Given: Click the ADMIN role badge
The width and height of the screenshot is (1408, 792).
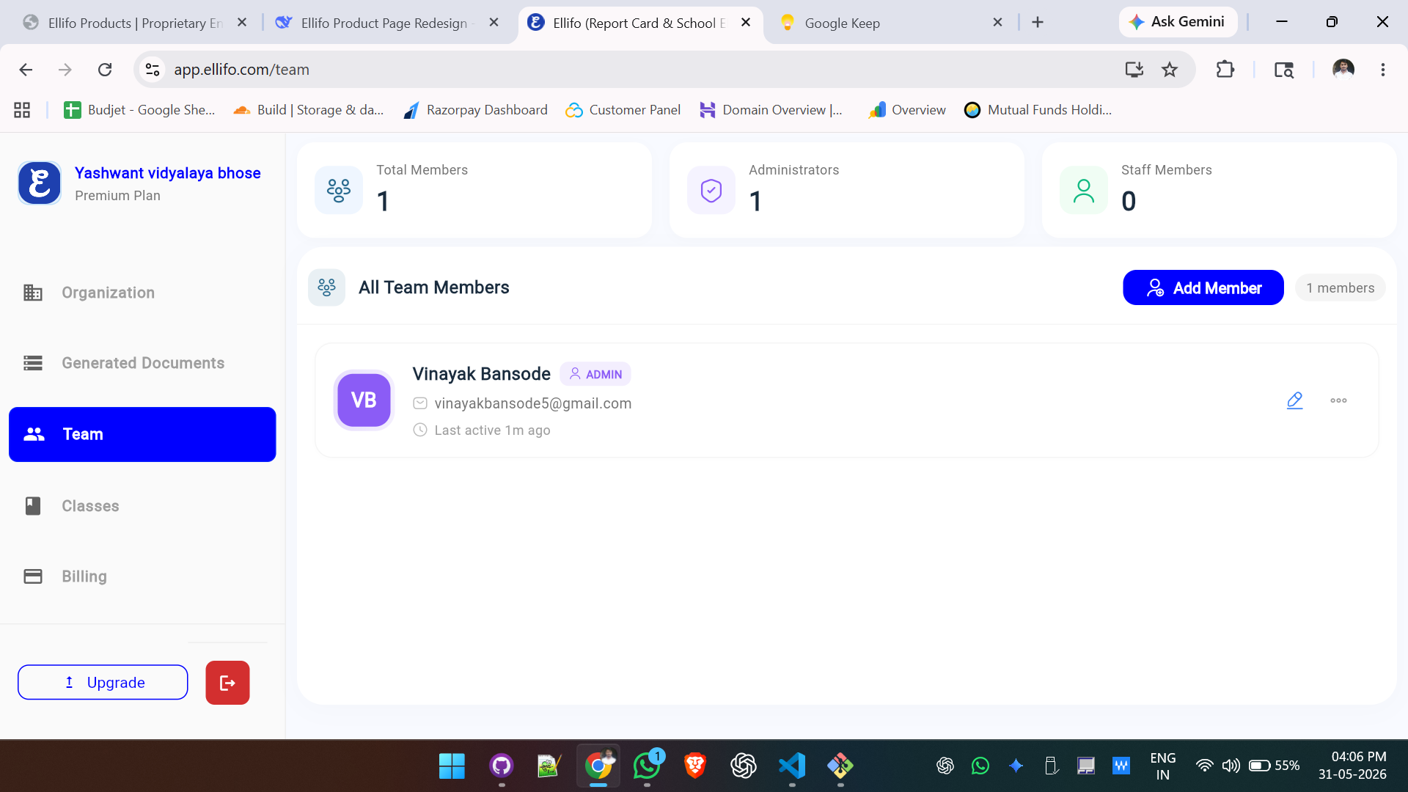Looking at the screenshot, I should 595,374.
